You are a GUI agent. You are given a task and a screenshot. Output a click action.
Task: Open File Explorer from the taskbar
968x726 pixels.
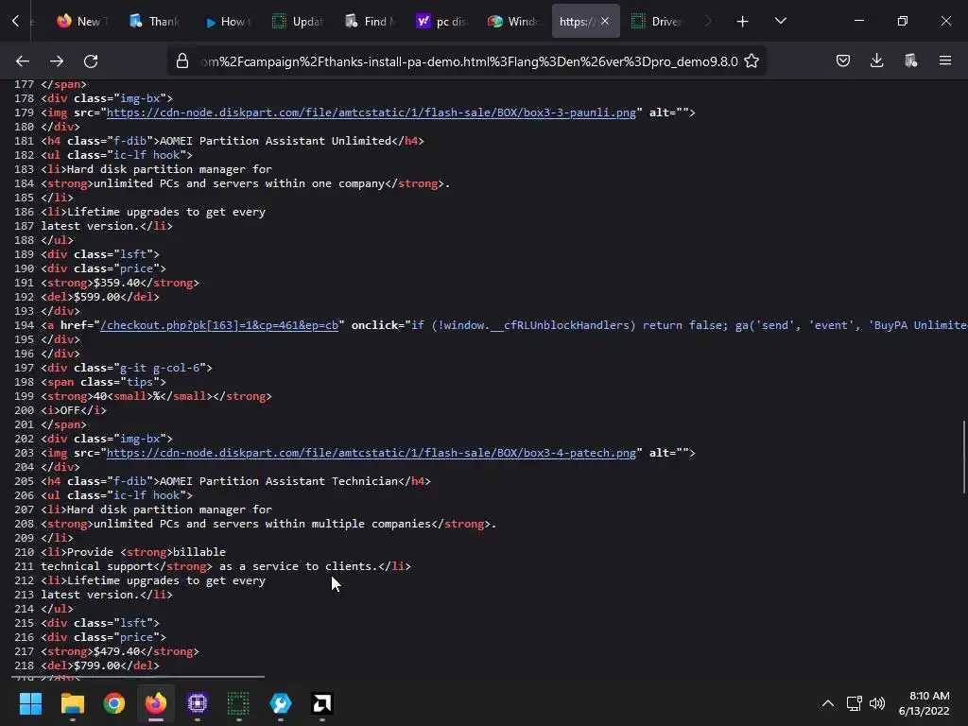(x=72, y=703)
